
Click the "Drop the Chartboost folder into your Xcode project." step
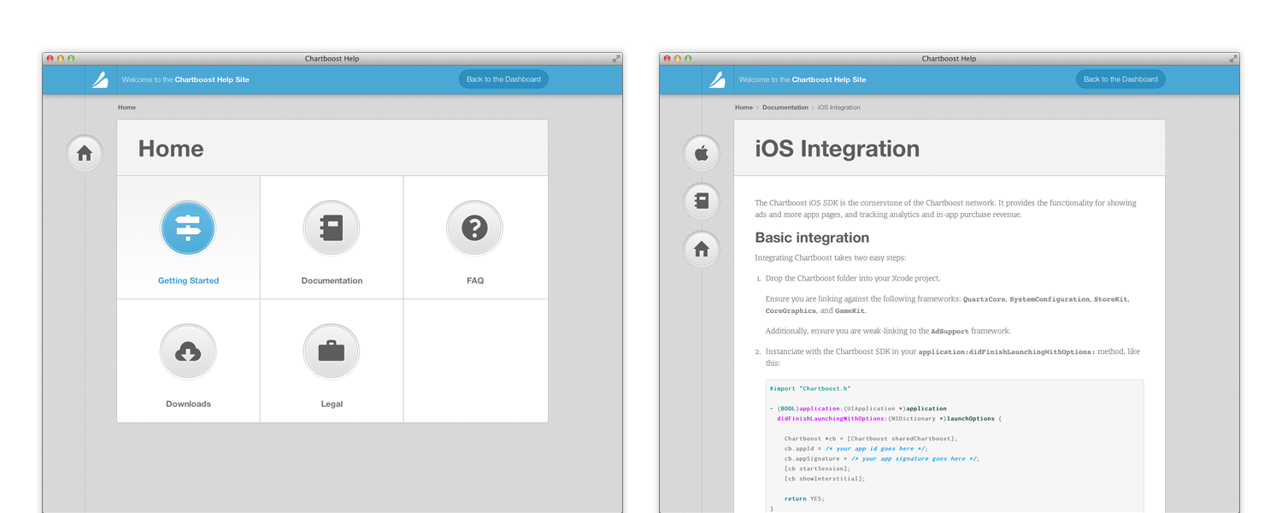pyautogui.click(x=853, y=278)
